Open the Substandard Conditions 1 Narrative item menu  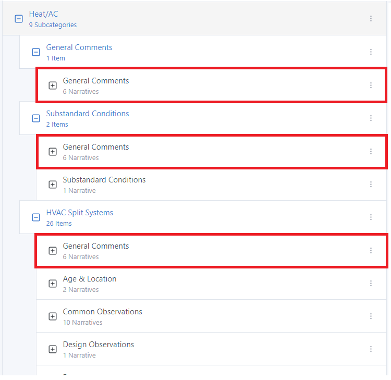pyautogui.click(x=371, y=185)
